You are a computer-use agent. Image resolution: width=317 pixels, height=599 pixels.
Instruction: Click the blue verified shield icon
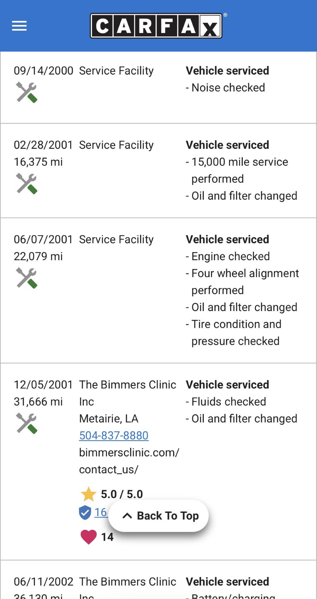pos(85,513)
